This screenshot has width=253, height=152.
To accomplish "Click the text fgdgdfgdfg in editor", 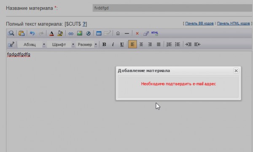I will [19, 54].
